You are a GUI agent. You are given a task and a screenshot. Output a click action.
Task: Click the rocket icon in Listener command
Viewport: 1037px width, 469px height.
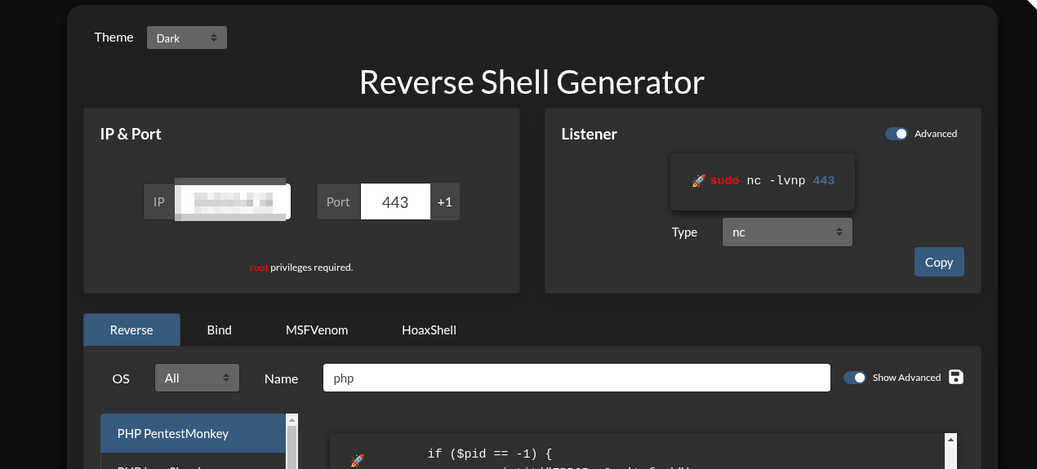pos(699,181)
